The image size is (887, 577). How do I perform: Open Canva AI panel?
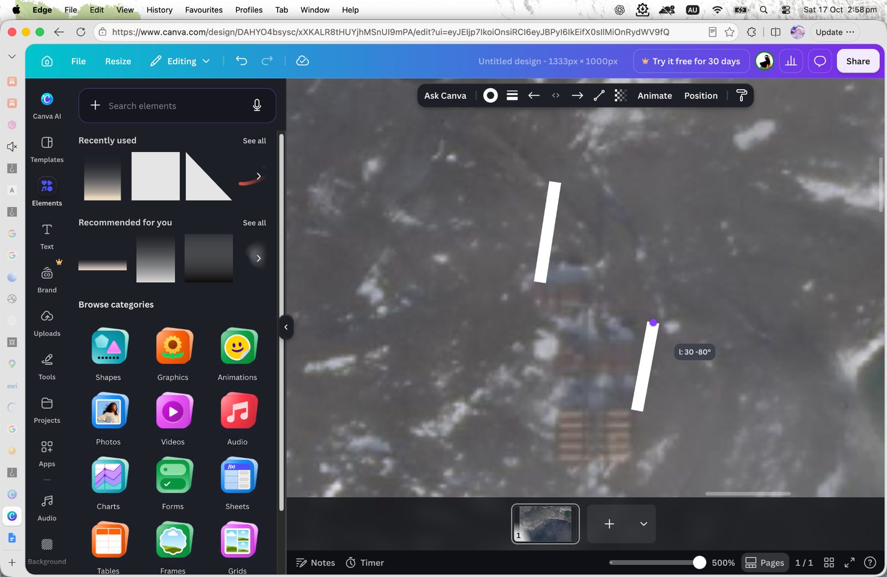[x=47, y=105]
